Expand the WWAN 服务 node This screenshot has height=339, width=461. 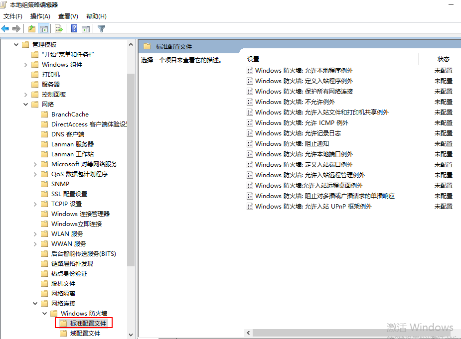click(x=35, y=244)
